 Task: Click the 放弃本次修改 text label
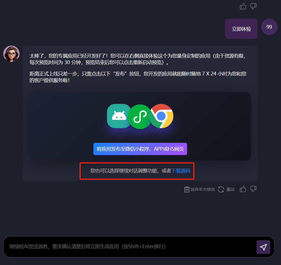tap(203, 190)
